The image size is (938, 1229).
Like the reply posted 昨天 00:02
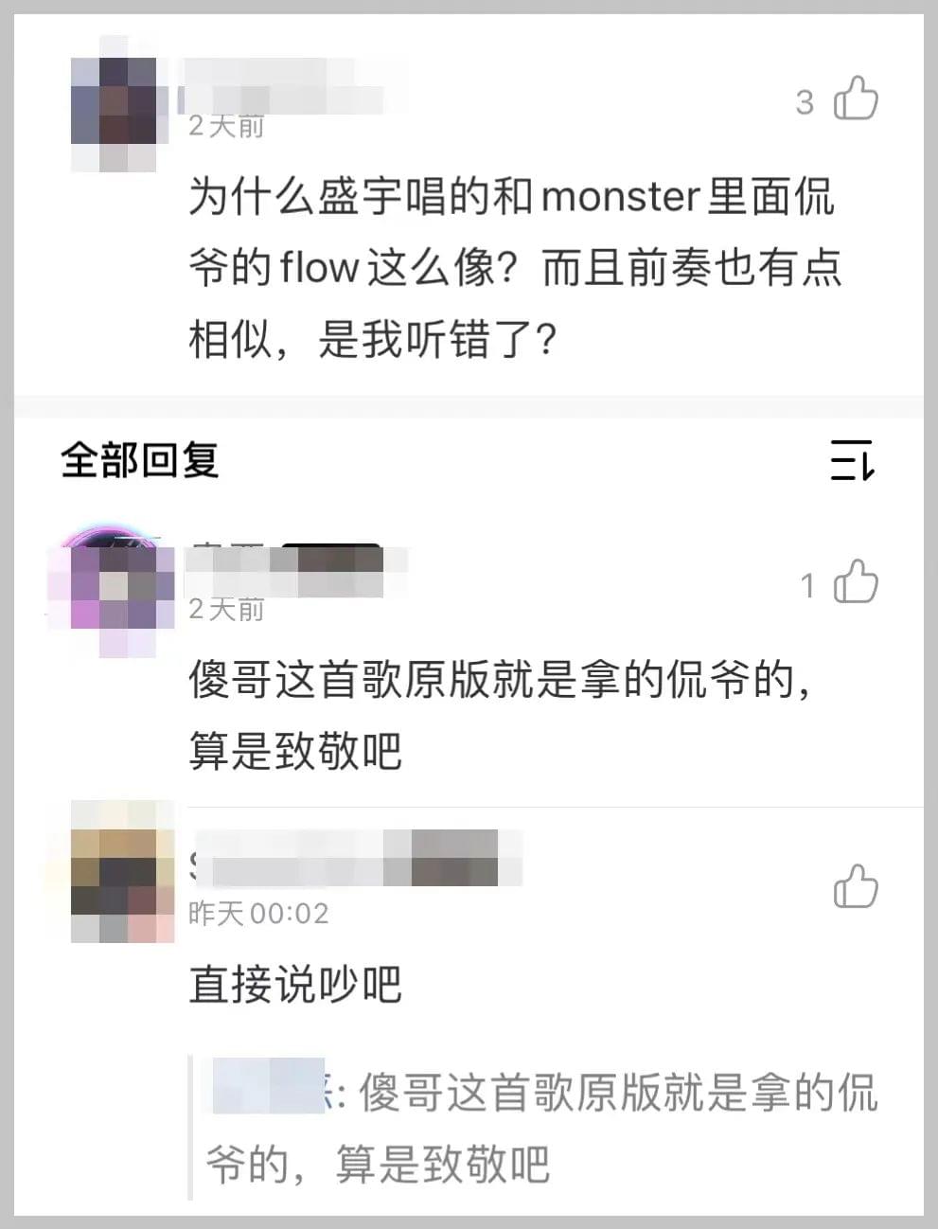pyautogui.click(x=856, y=887)
